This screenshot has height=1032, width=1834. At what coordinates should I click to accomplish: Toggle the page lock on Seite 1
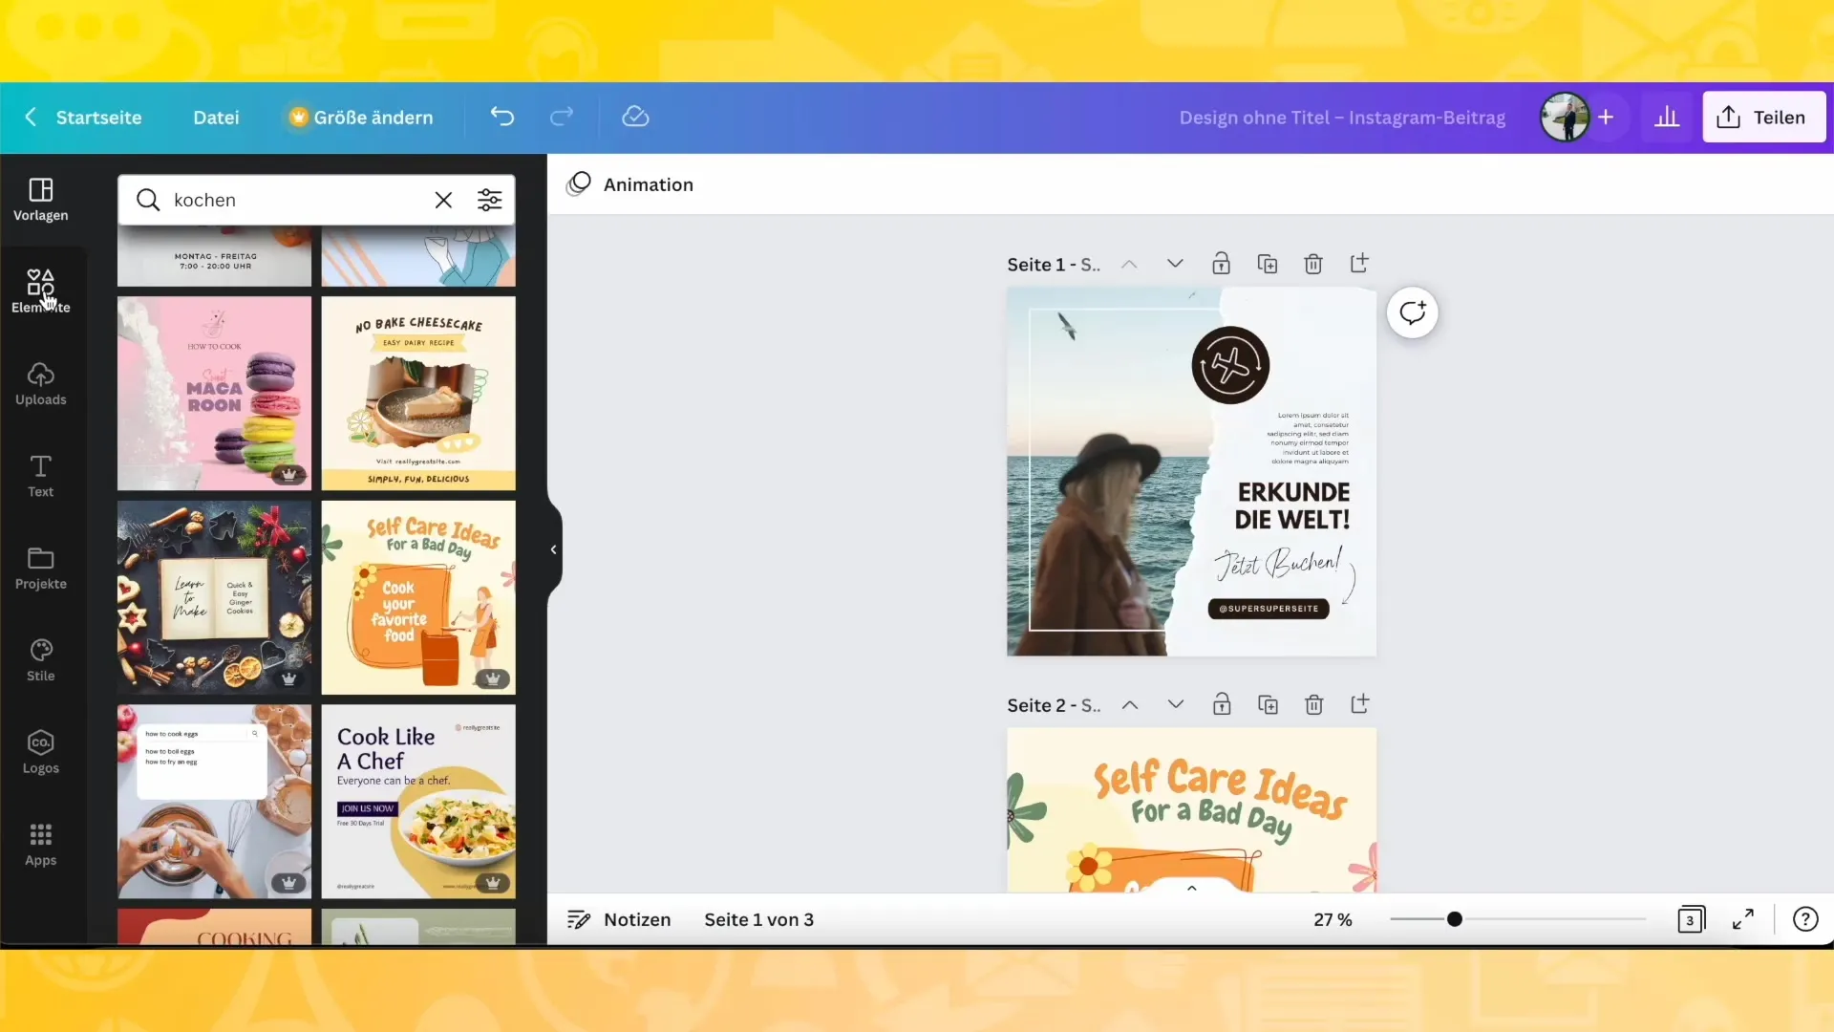1221,264
